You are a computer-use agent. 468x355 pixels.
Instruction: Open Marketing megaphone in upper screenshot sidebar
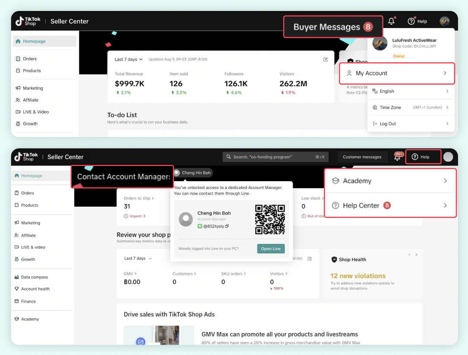tap(18, 88)
